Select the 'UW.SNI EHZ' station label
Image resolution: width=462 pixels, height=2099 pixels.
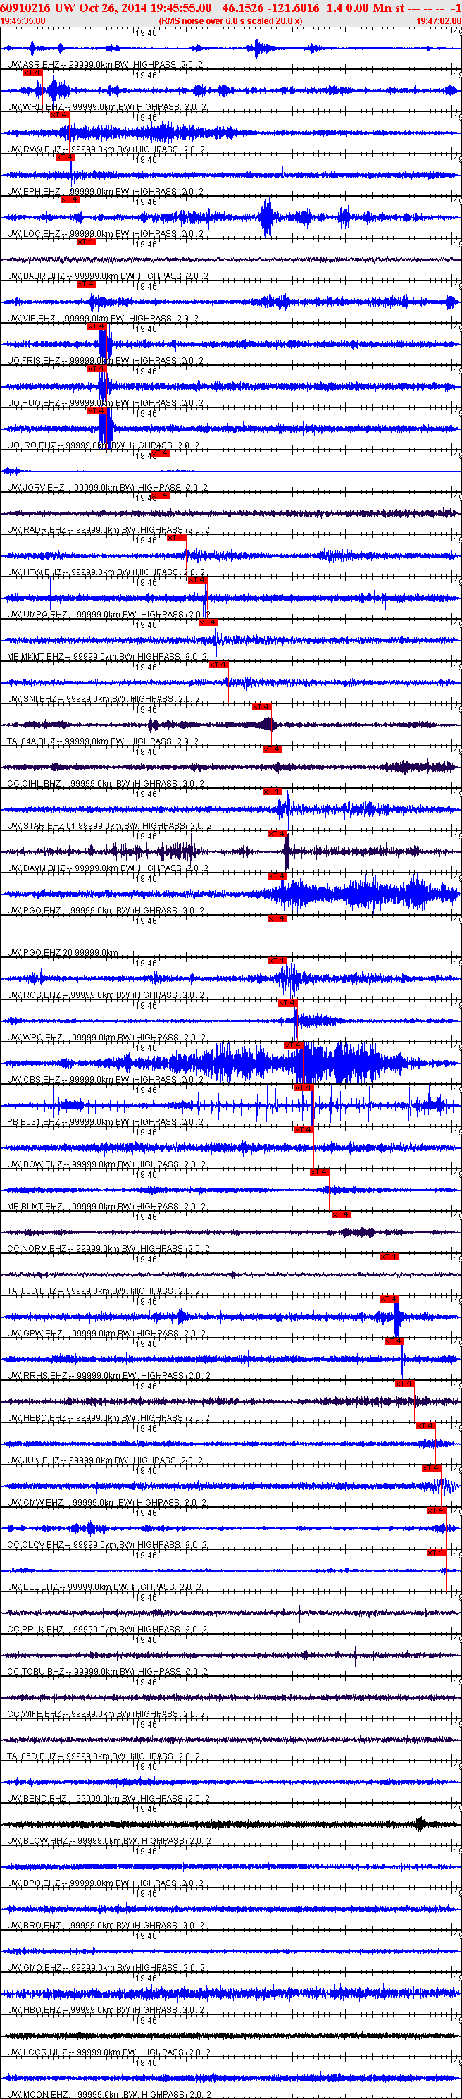[32, 700]
